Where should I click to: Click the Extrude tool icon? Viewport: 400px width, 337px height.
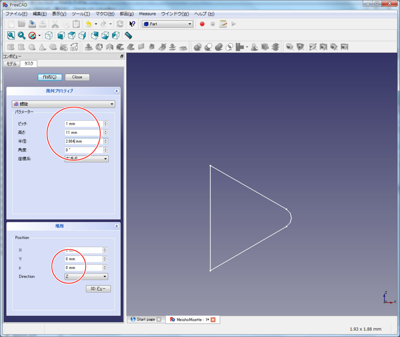tap(89, 47)
